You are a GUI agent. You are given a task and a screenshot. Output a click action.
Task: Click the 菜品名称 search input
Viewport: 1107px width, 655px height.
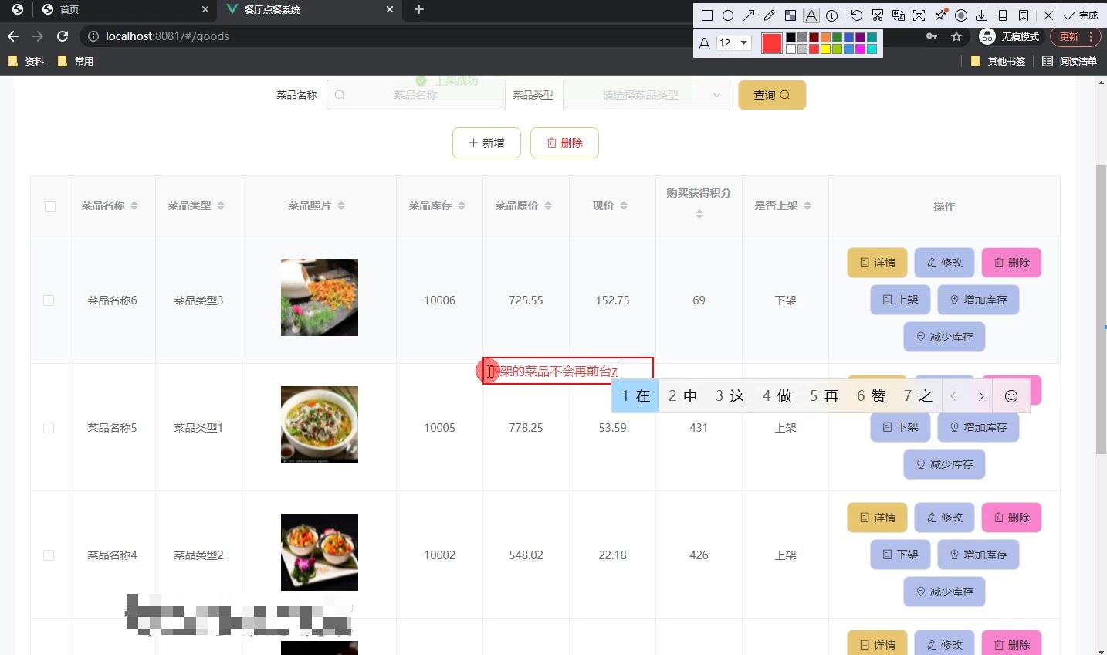415,95
